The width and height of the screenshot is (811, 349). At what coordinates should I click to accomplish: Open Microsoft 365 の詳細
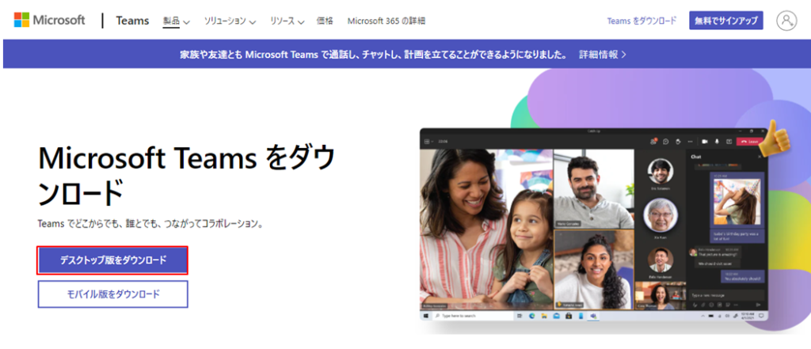coord(386,21)
